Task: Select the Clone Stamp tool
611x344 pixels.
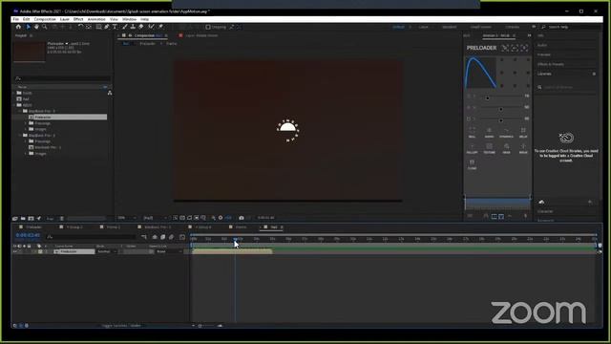Action: [x=133, y=27]
